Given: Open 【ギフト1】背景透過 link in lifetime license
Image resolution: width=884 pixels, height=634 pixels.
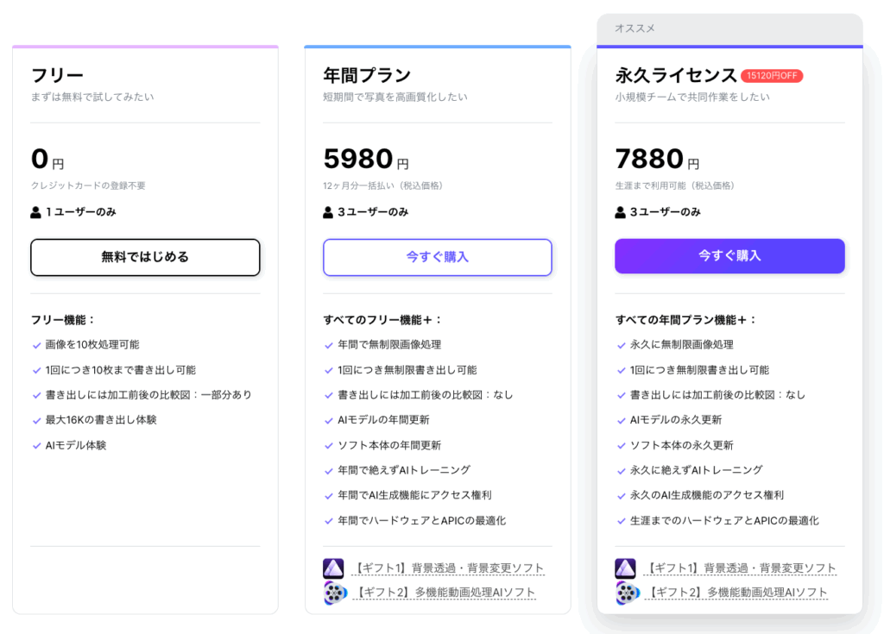Looking at the screenshot, I should tap(741, 568).
